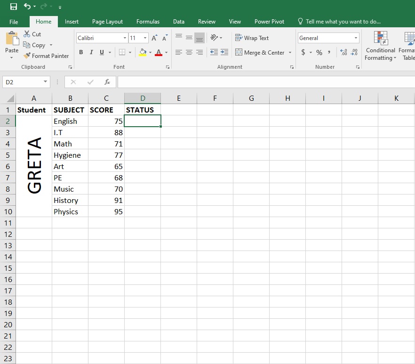Click the Format Painter icon

point(27,56)
